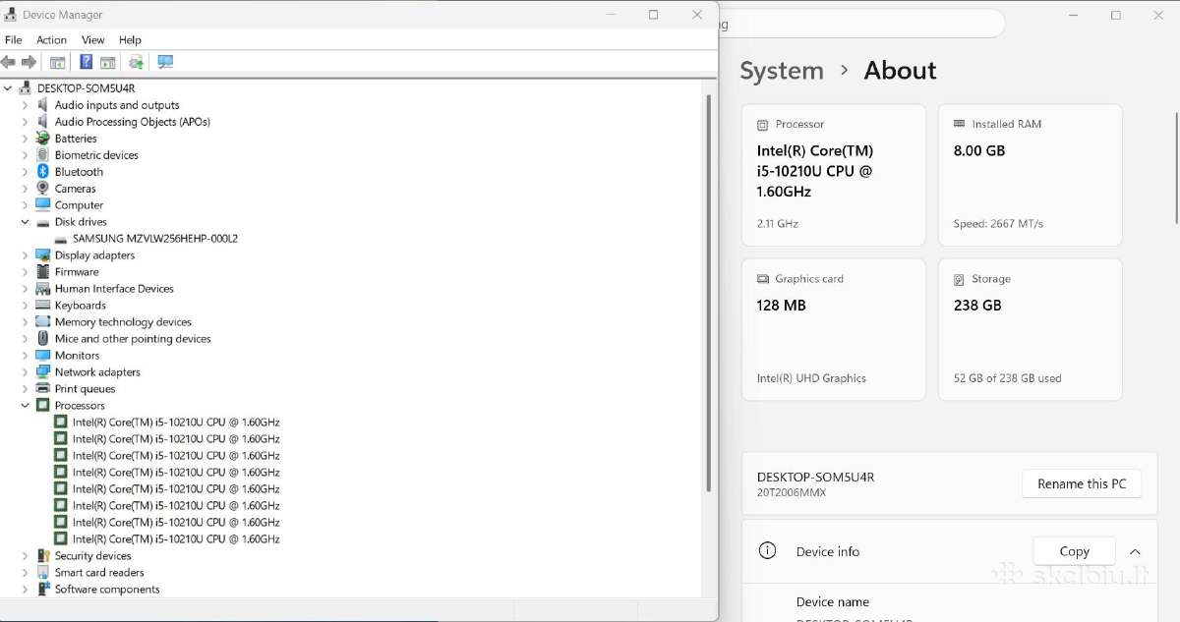Select the Network adapters category icon

(x=43, y=372)
